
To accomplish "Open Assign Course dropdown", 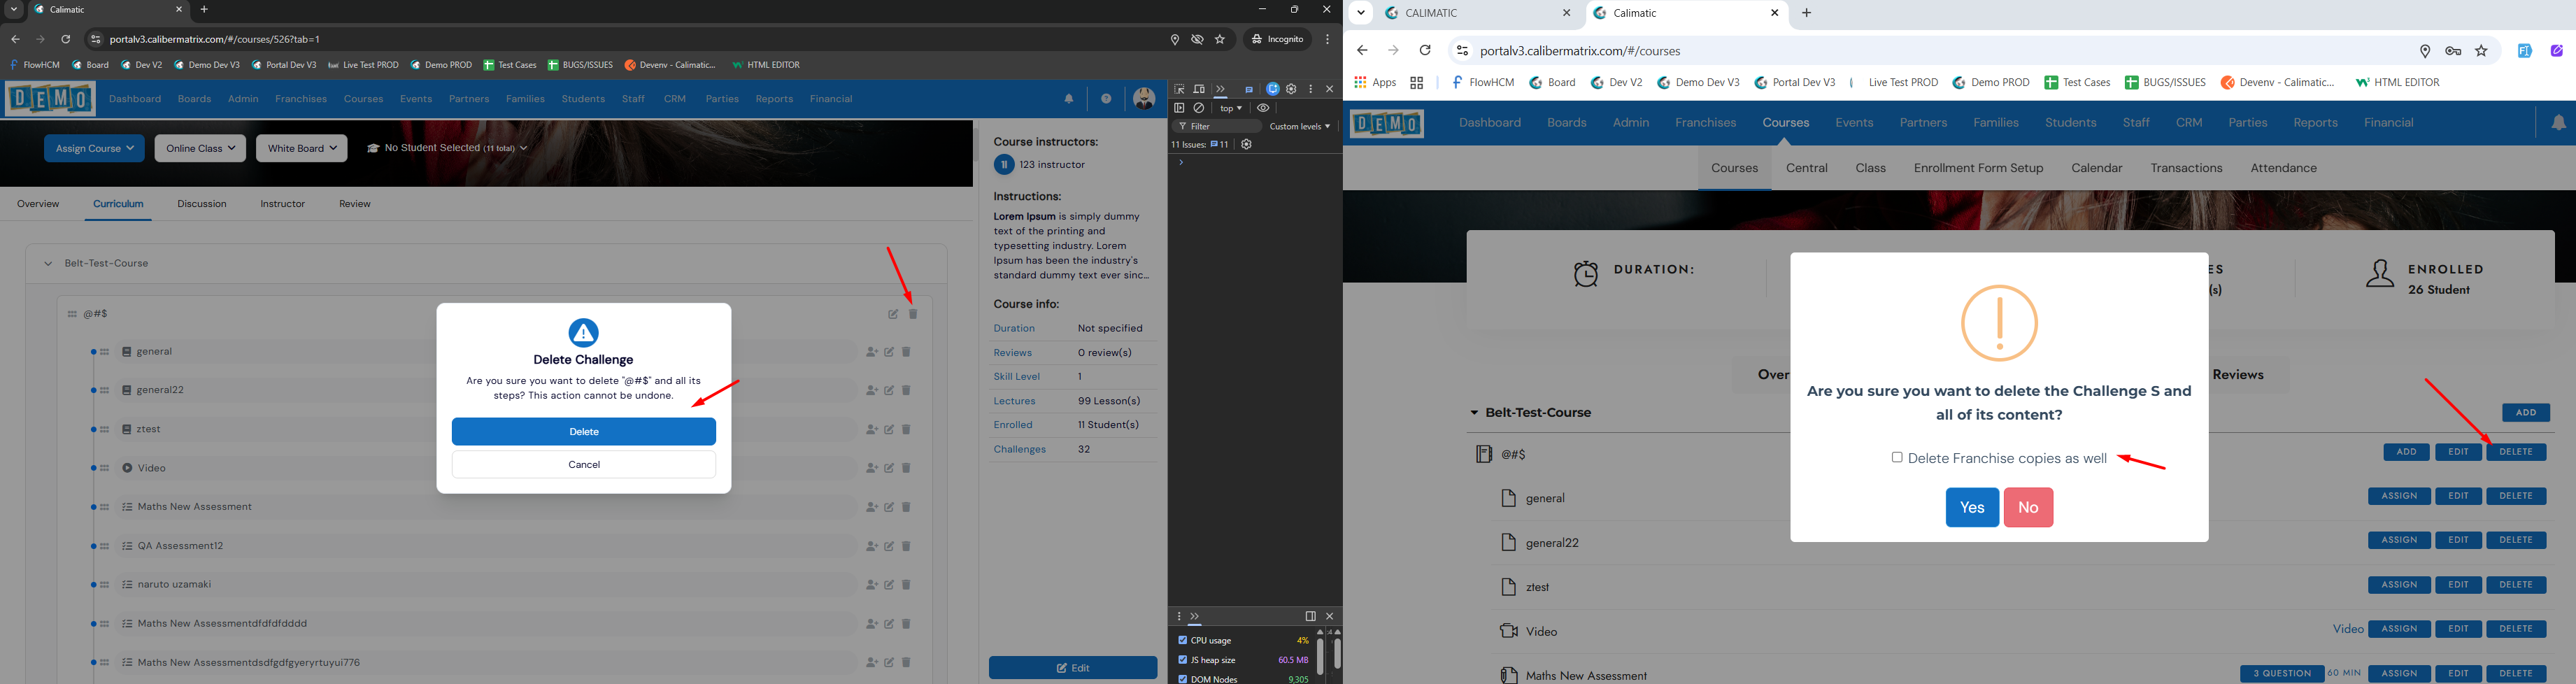I will (94, 148).
